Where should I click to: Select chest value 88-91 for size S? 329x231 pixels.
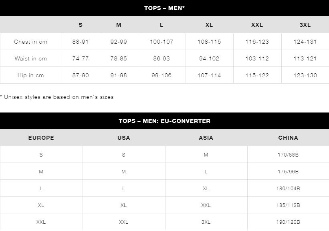pyautogui.click(x=81, y=42)
